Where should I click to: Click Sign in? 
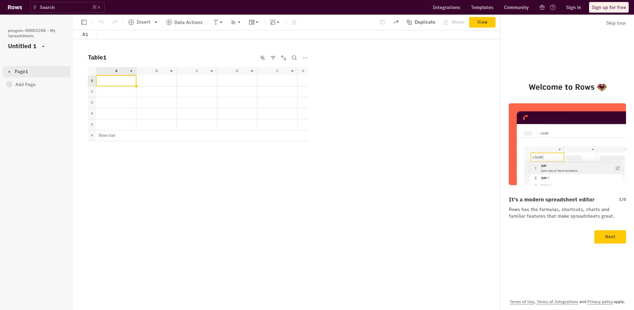(x=573, y=7)
